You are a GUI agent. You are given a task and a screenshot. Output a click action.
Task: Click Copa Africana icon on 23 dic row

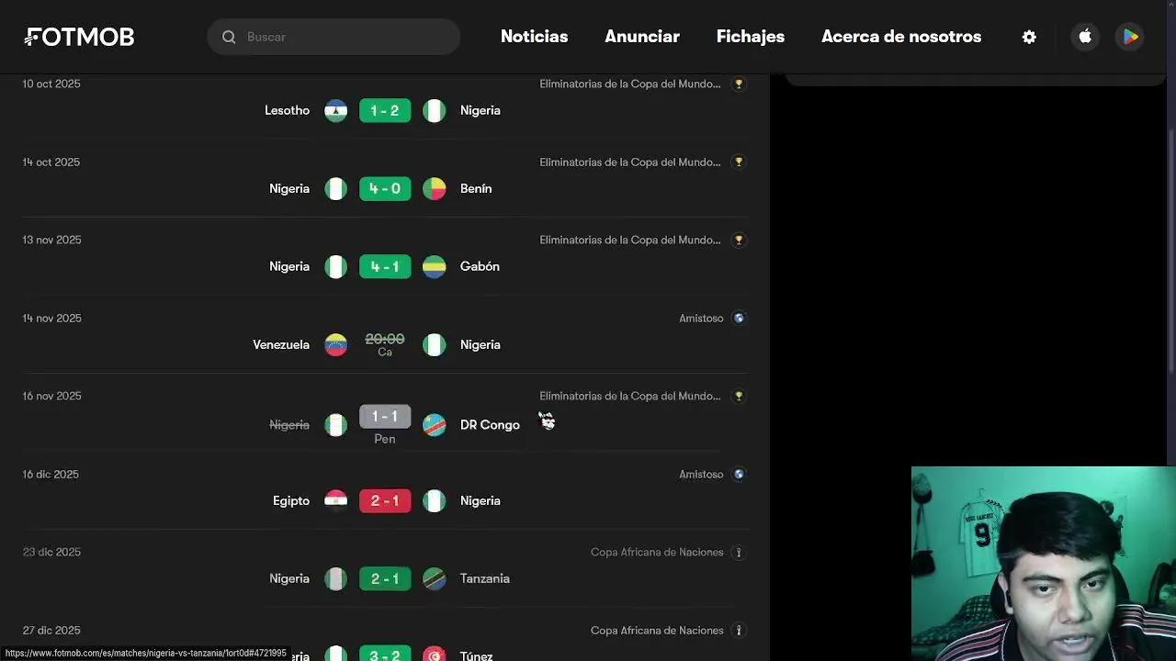[x=739, y=552]
